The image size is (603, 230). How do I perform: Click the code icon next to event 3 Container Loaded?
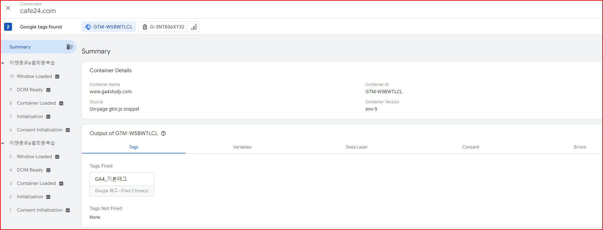click(x=61, y=184)
